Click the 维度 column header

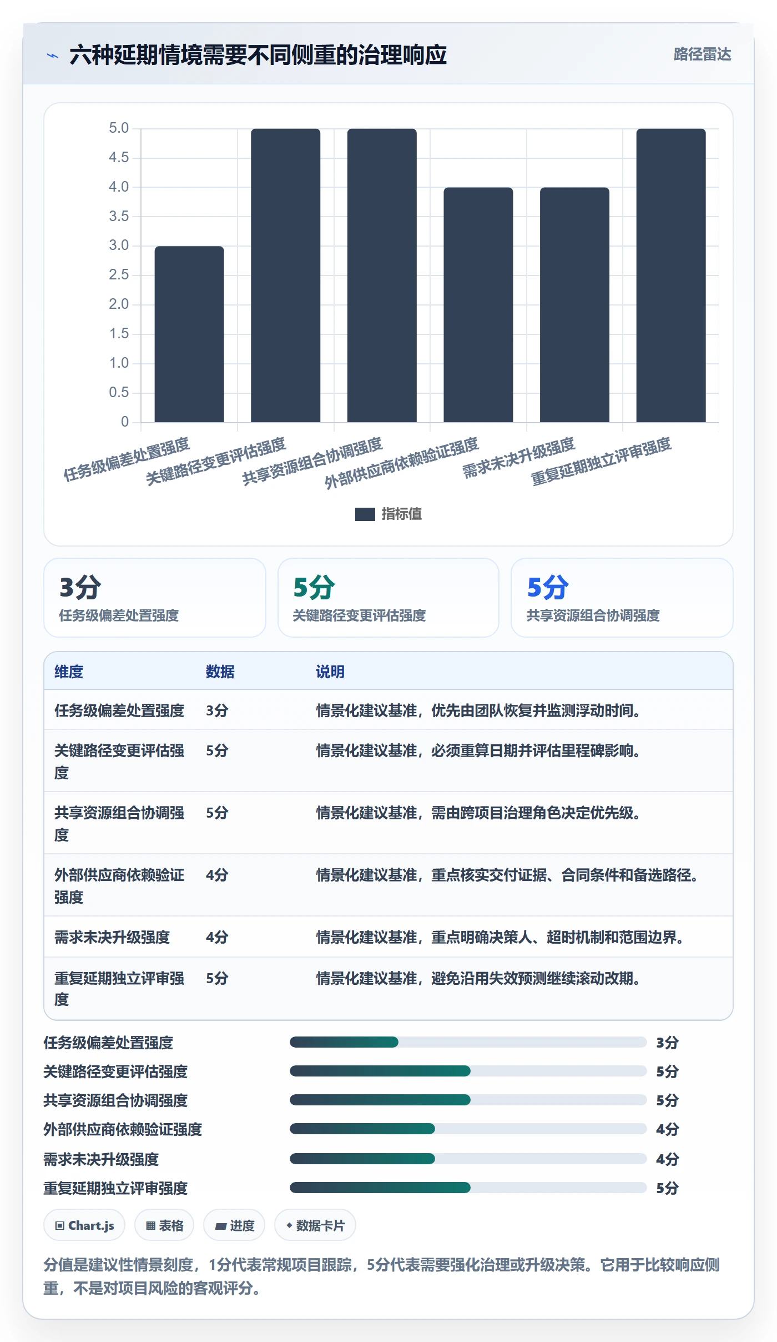69,672
